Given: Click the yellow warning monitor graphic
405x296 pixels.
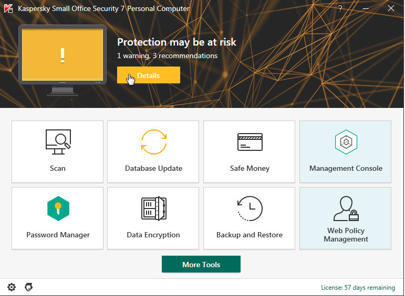Looking at the screenshot, I should pyautogui.click(x=63, y=60).
